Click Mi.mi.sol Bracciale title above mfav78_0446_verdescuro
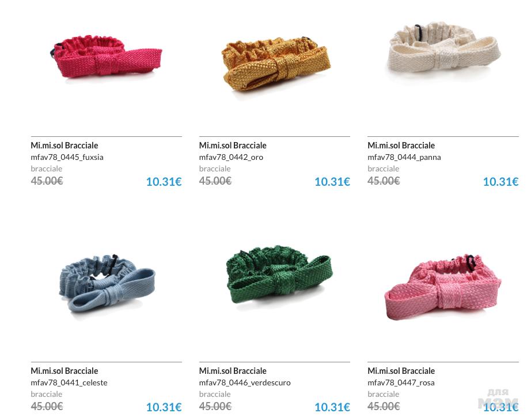The width and height of the screenshot is (527, 417). click(x=233, y=371)
